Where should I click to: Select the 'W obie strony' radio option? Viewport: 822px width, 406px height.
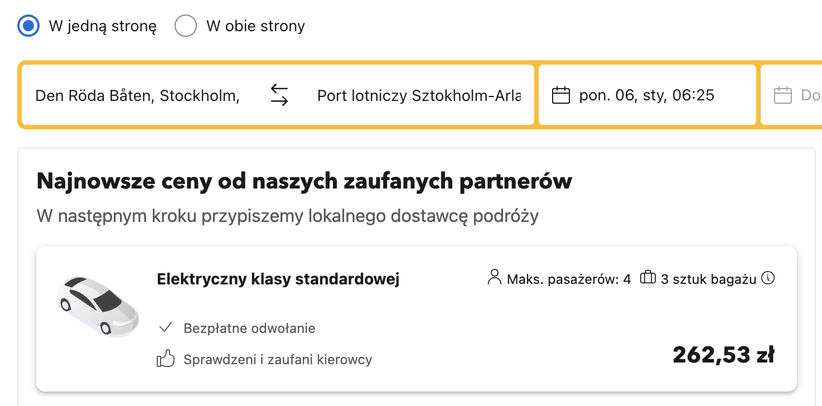(x=186, y=26)
